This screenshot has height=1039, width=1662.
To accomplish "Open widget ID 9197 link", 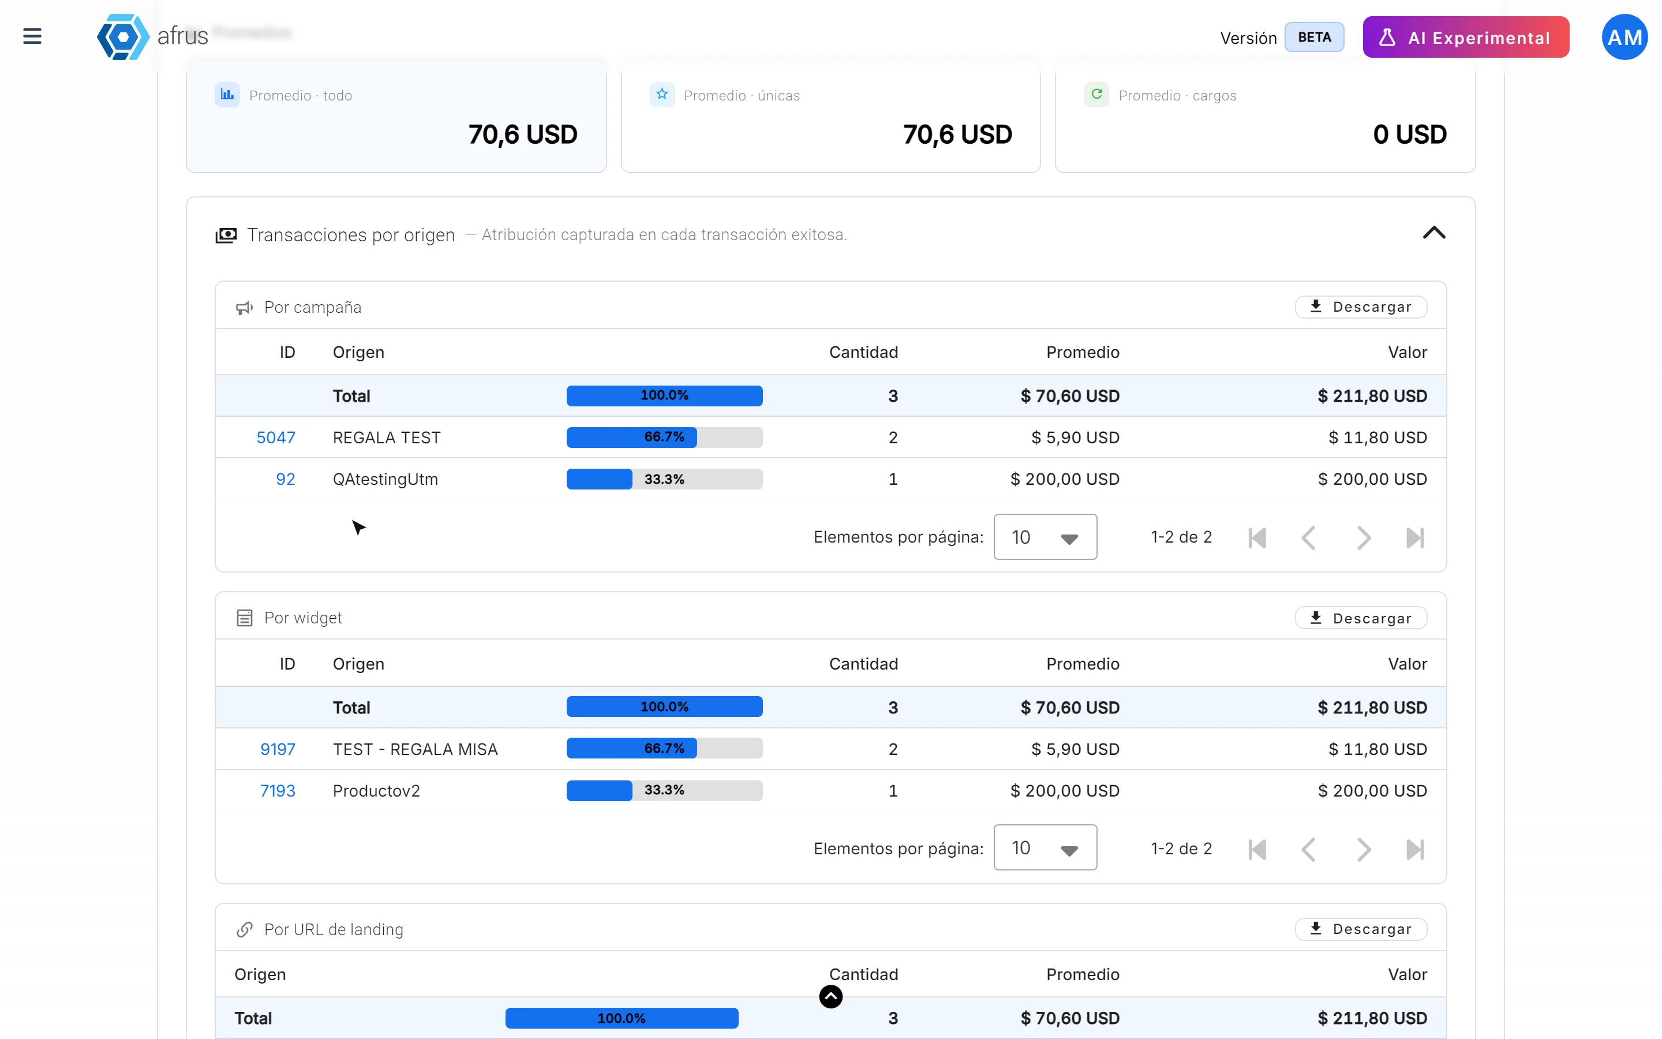I will click(278, 749).
